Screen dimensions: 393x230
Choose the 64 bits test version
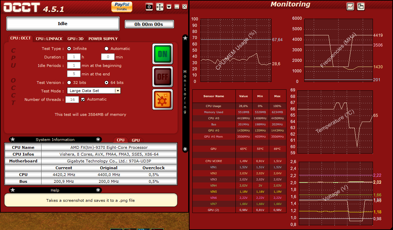click(x=107, y=83)
